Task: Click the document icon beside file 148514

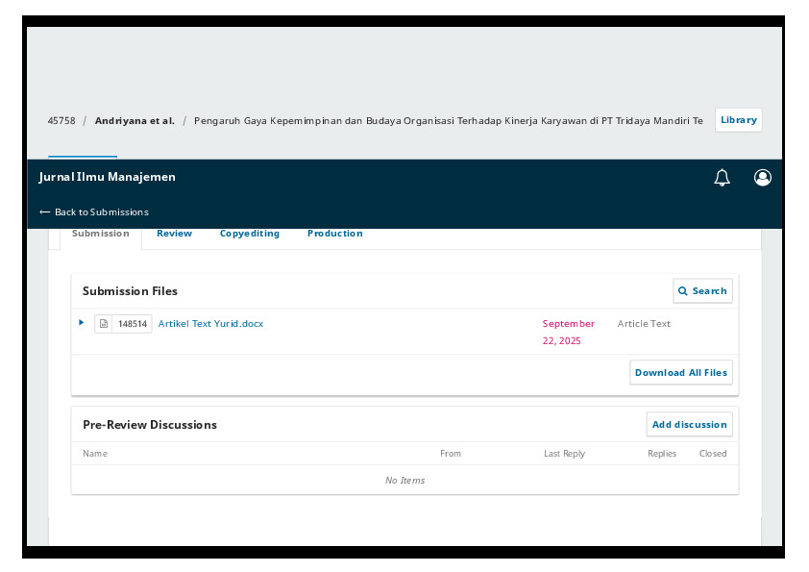Action: pyautogui.click(x=104, y=324)
